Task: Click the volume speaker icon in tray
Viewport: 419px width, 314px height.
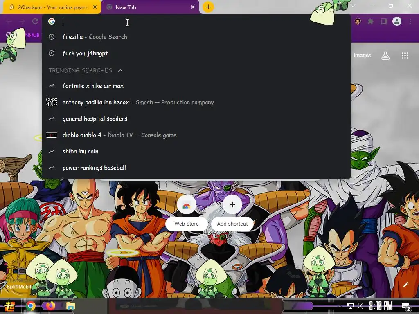Action: coord(360,306)
